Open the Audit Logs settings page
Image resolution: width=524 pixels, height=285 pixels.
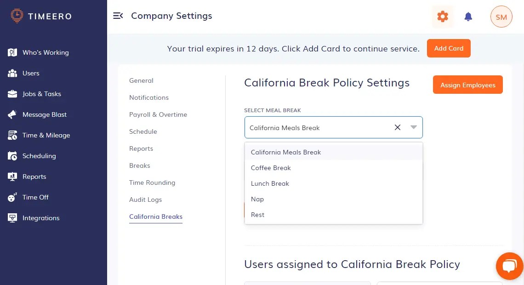(x=146, y=199)
